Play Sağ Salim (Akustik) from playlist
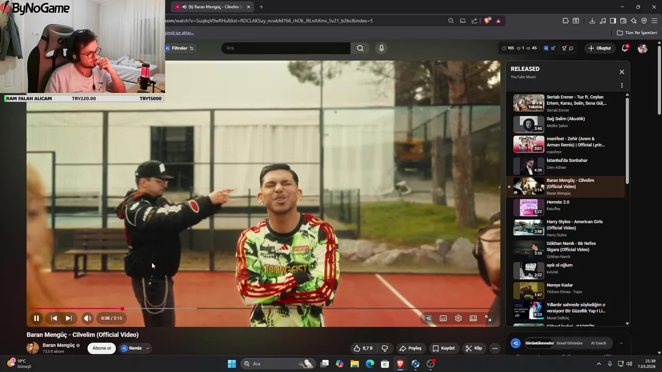Image resolution: width=662 pixels, height=372 pixels. [x=566, y=124]
